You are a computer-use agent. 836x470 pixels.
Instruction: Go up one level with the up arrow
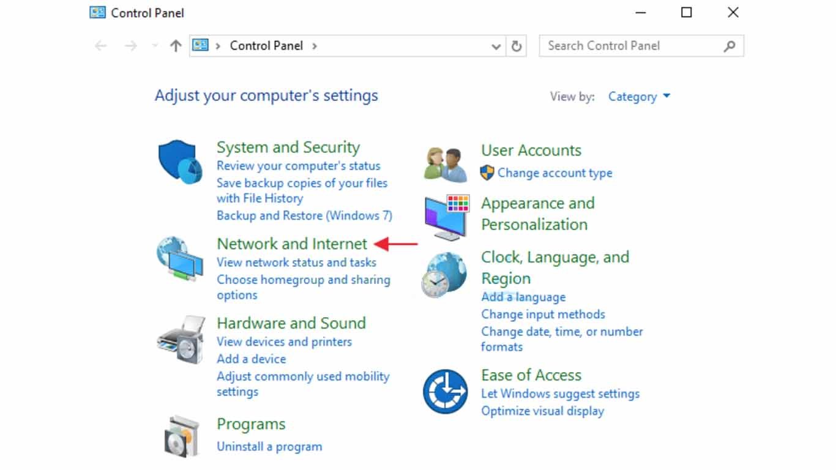[x=176, y=46]
